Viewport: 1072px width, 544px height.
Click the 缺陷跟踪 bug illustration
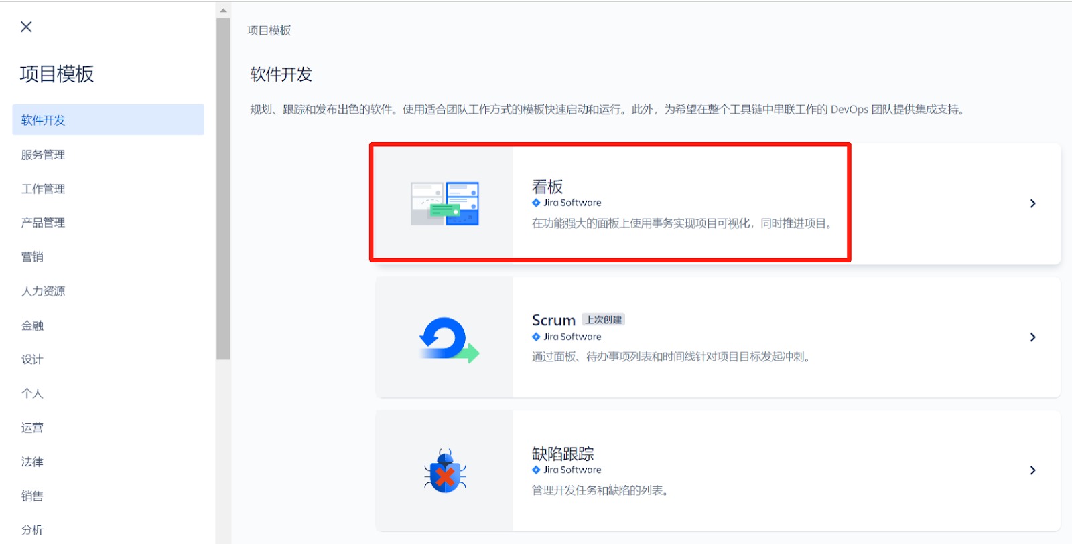(445, 471)
